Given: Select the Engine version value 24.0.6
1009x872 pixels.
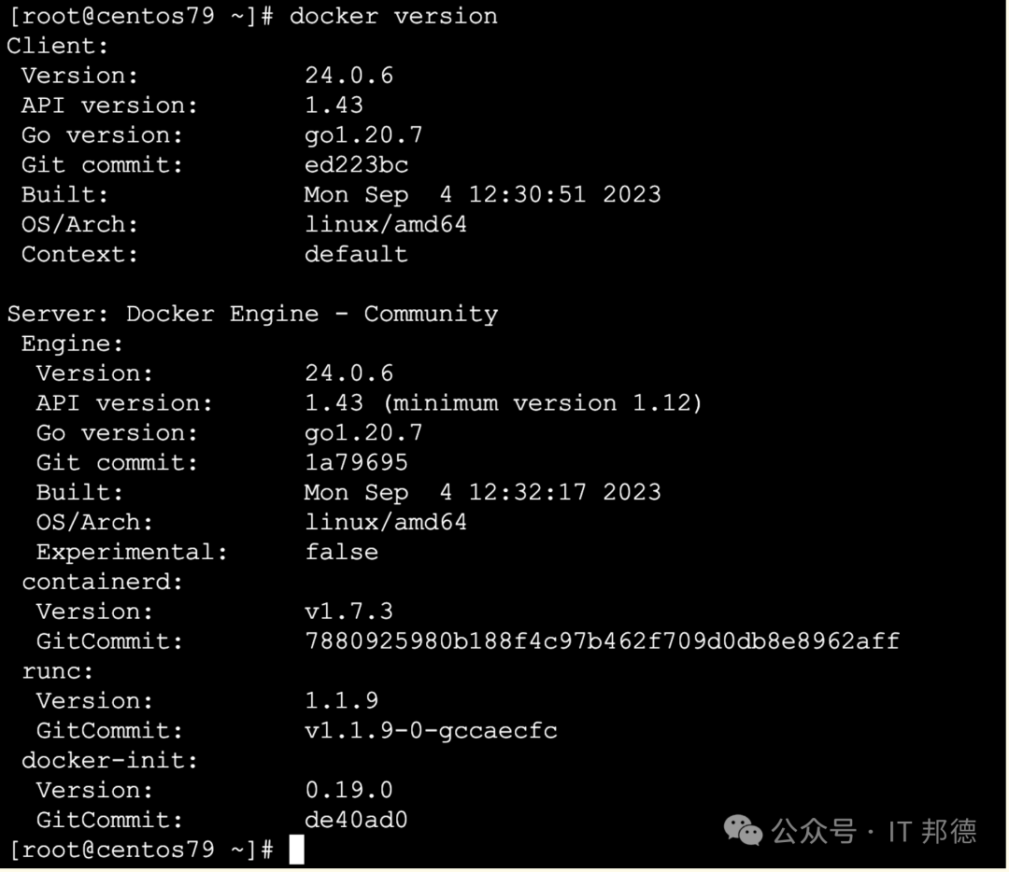Looking at the screenshot, I should [x=348, y=373].
